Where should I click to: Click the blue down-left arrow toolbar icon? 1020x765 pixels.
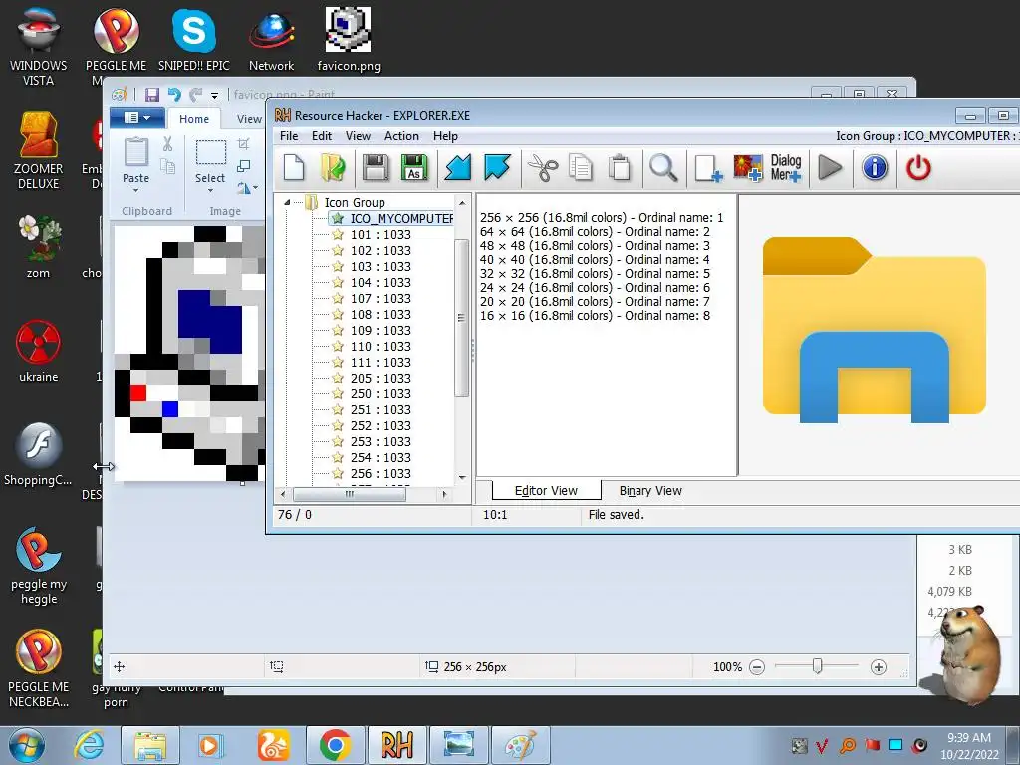[458, 168]
